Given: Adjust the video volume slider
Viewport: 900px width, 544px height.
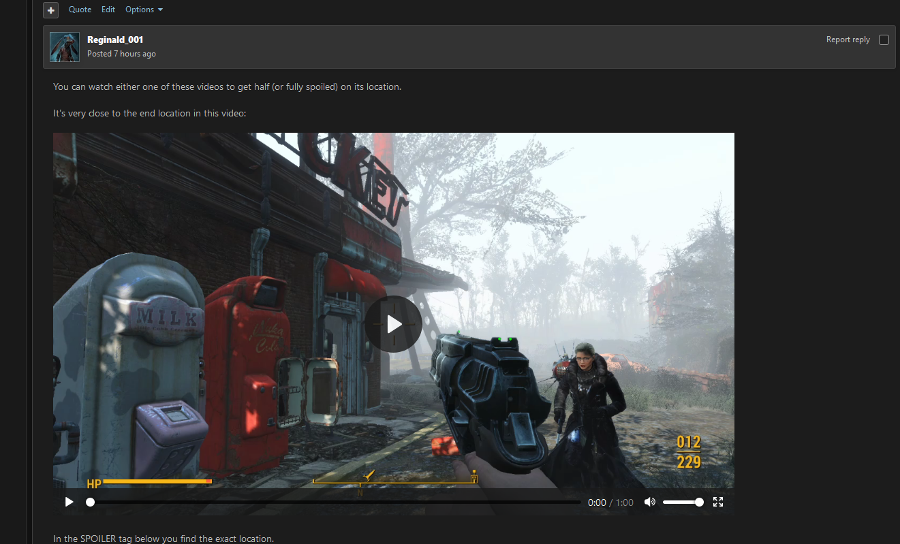Looking at the screenshot, I should click(x=683, y=502).
